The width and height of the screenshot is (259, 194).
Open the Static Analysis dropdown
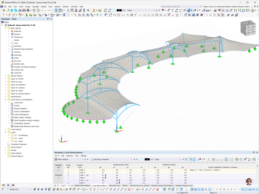point(82,159)
